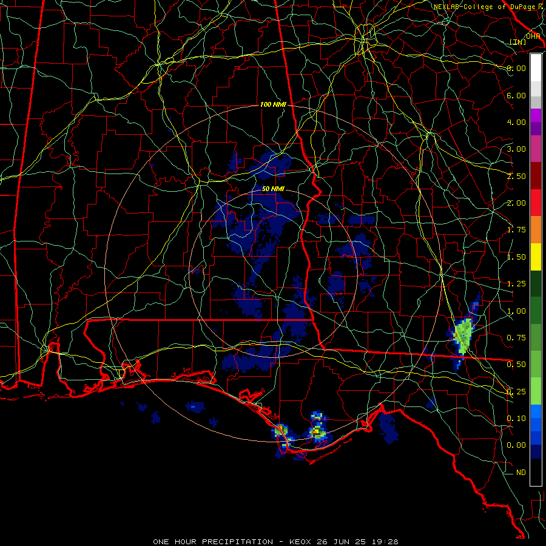Viewport: 546px width, 546px height.
Task: Click the light blue 0.10 legend swatch
Action: pyautogui.click(x=536, y=411)
